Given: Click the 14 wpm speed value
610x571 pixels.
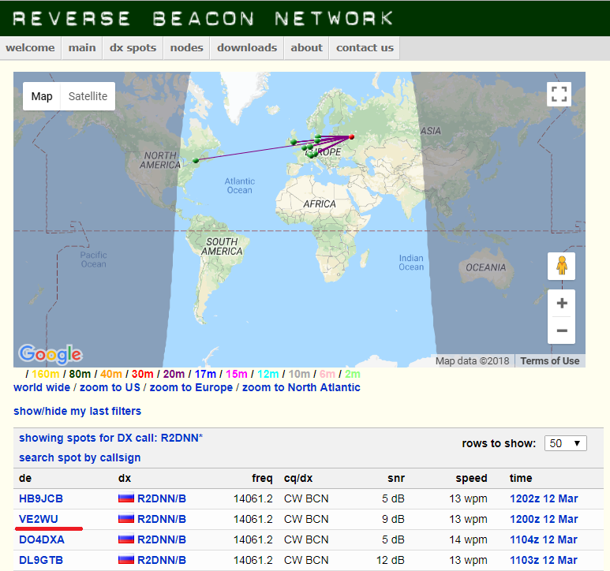Looking at the screenshot, I should click(x=468, y=539).
